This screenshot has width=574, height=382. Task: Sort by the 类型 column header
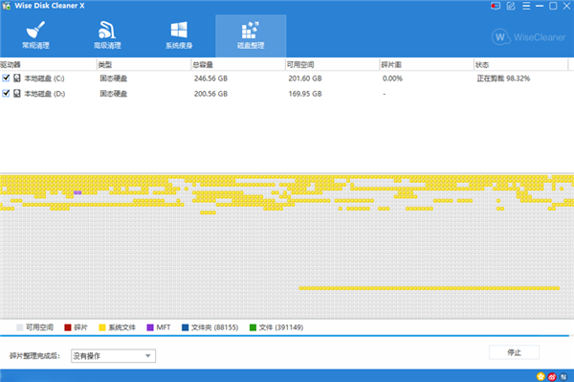143,65
